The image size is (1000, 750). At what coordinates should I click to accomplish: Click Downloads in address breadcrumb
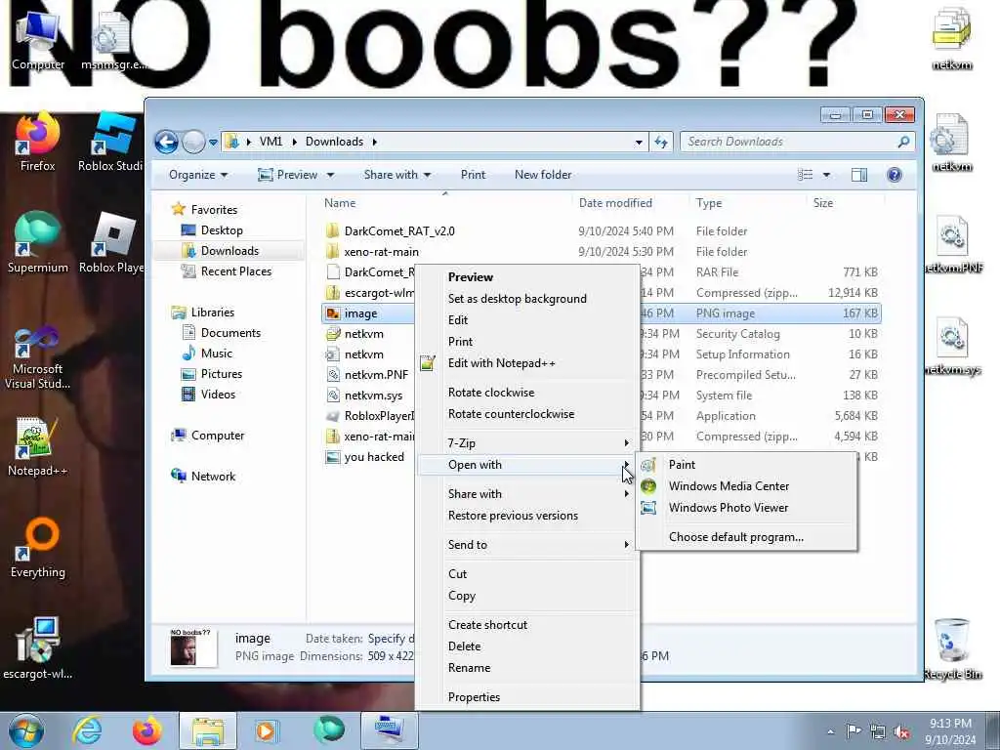(334, 142)
